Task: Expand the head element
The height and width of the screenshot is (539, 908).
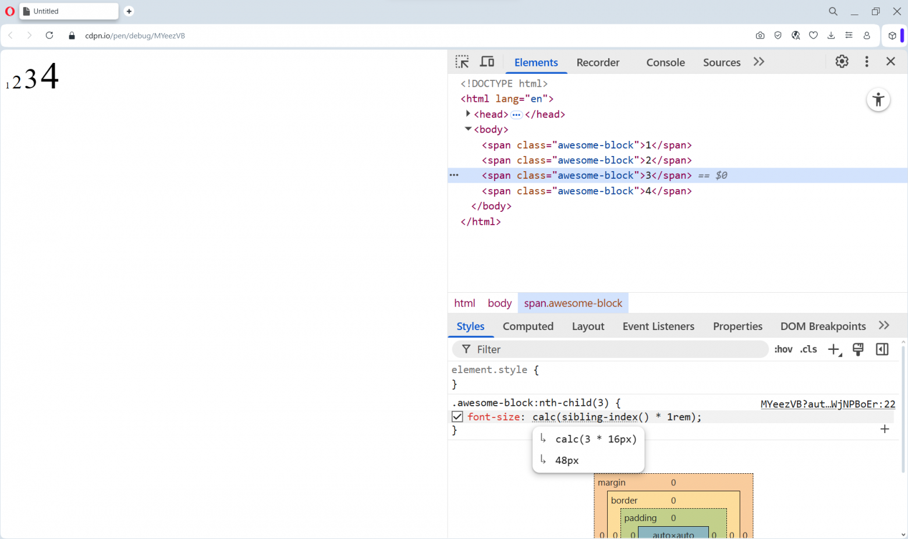Action: tap(468, 114)
